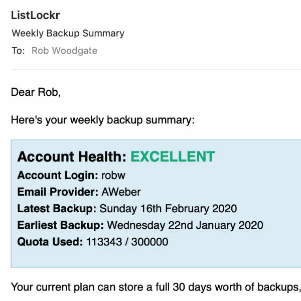Select the 113343 / 300000 quota value
301x301 pixels.
coord(127,242)
